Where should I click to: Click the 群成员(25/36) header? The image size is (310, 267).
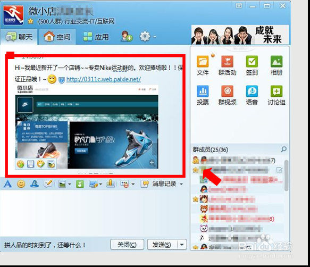[x=211, y=149]
